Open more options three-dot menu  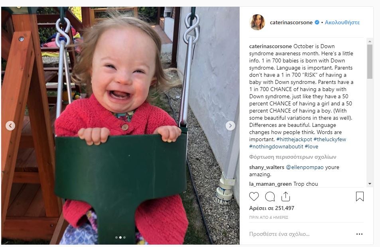(x=359, y=234)
